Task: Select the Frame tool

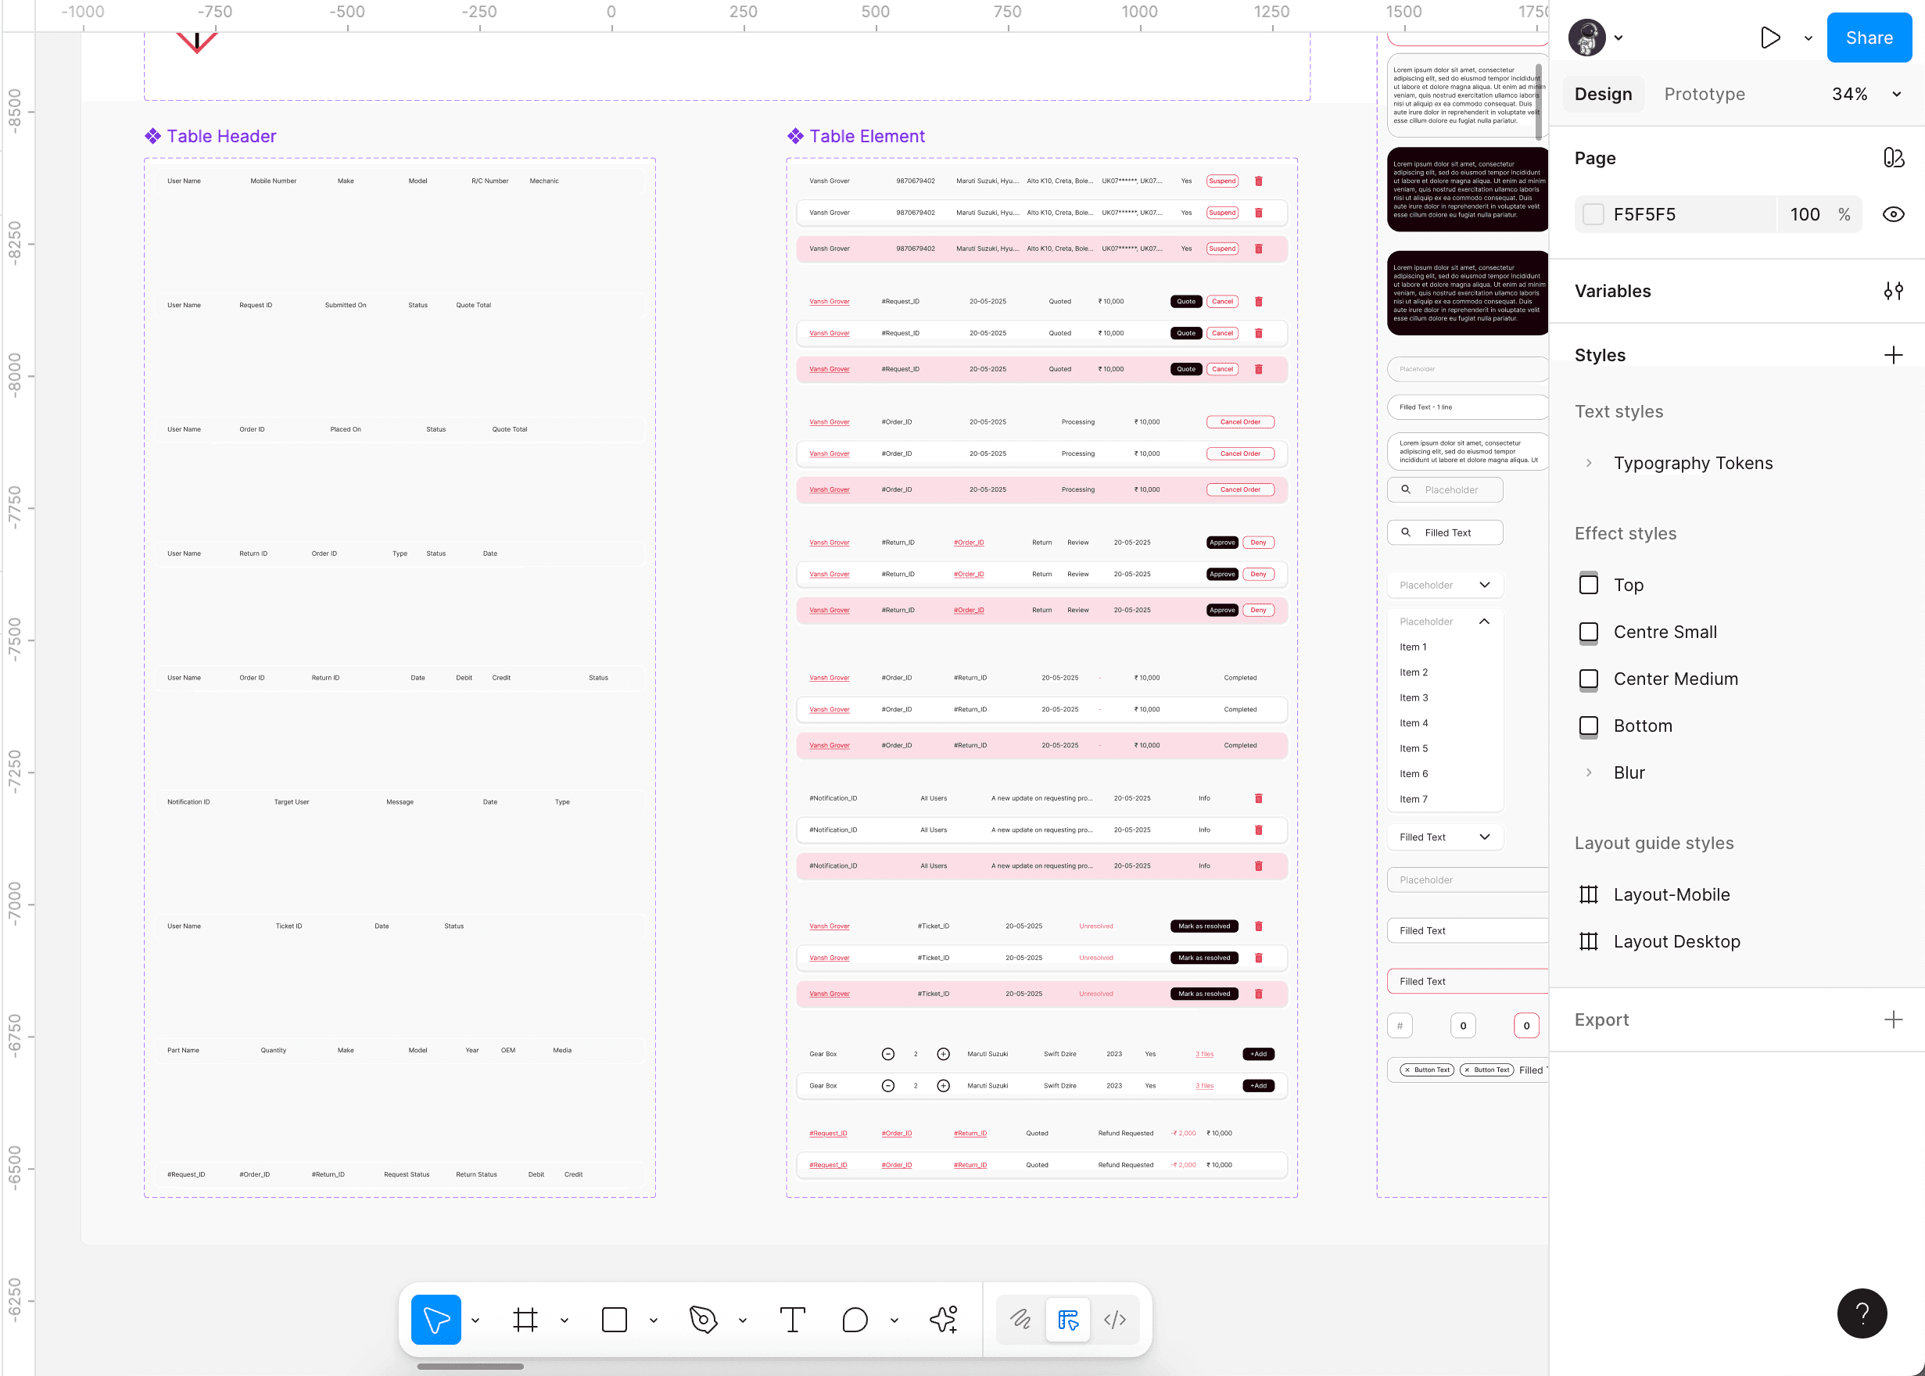Action: [525, 1319]
